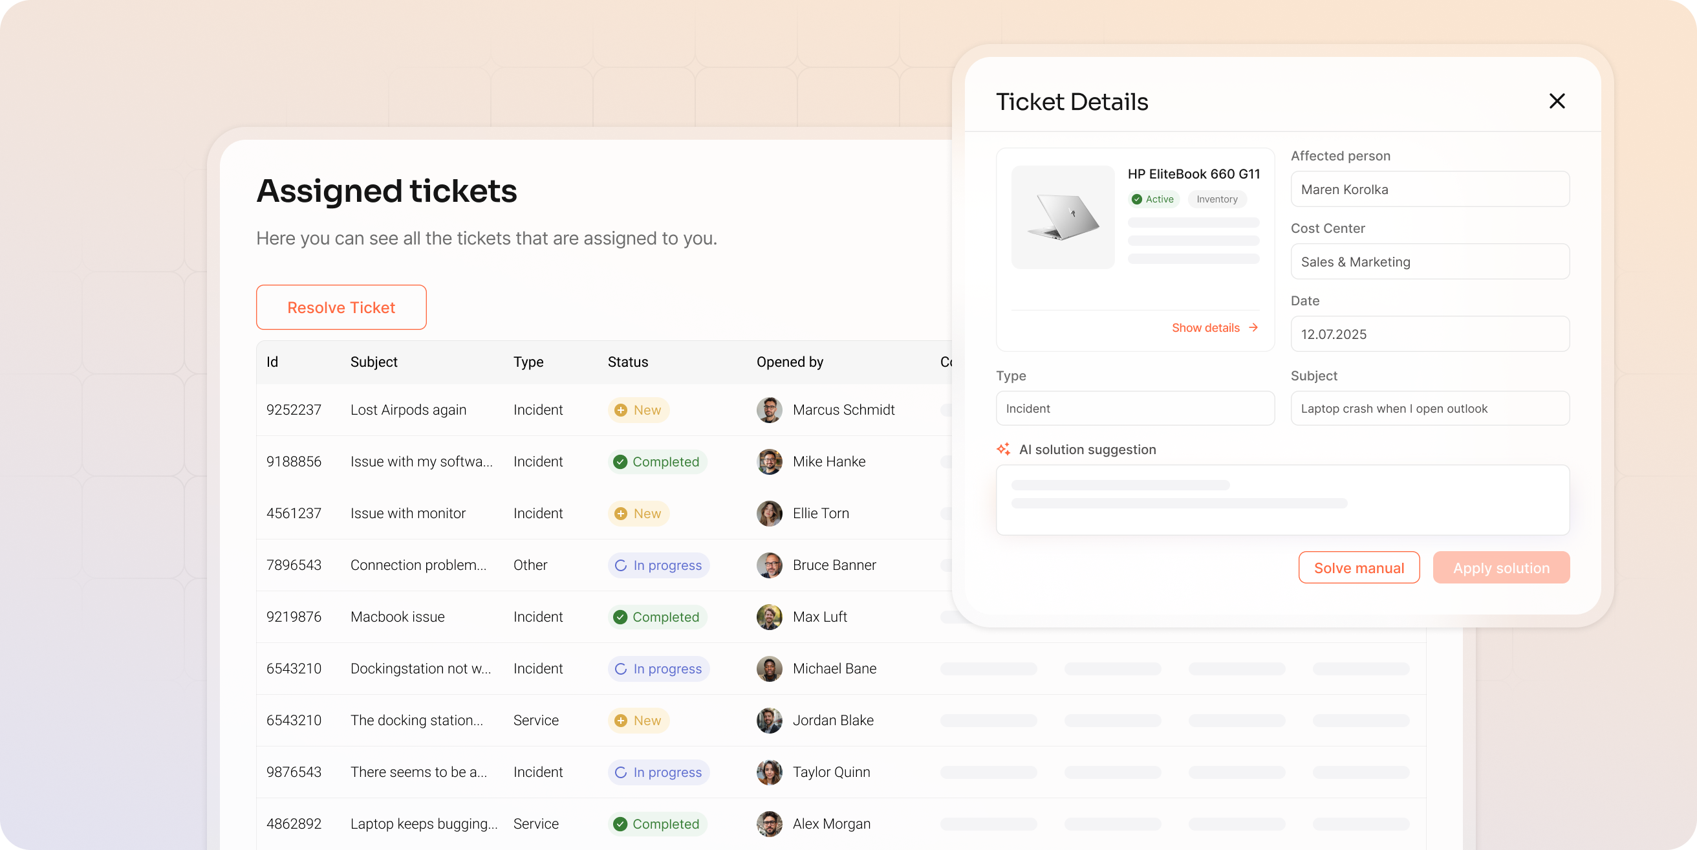Select the Inventory tag

[1216, 199]
